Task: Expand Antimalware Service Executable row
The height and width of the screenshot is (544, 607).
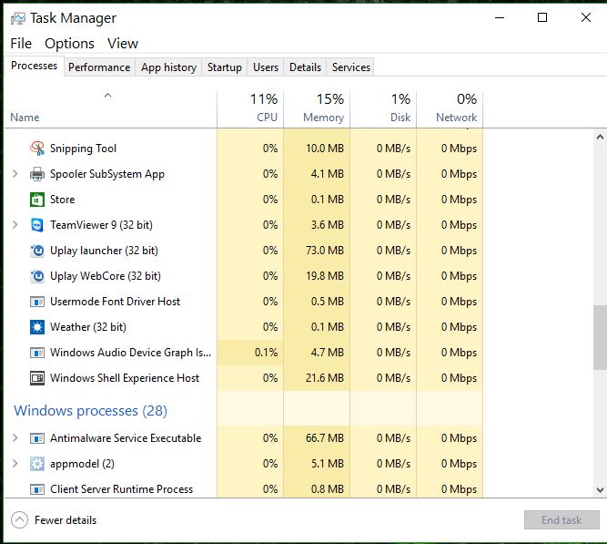Action: click(15, 438)
